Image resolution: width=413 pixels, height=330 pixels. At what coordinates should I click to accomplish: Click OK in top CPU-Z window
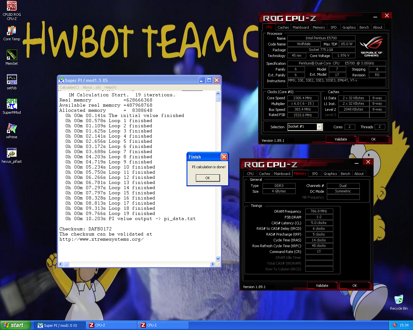point(373,139)
